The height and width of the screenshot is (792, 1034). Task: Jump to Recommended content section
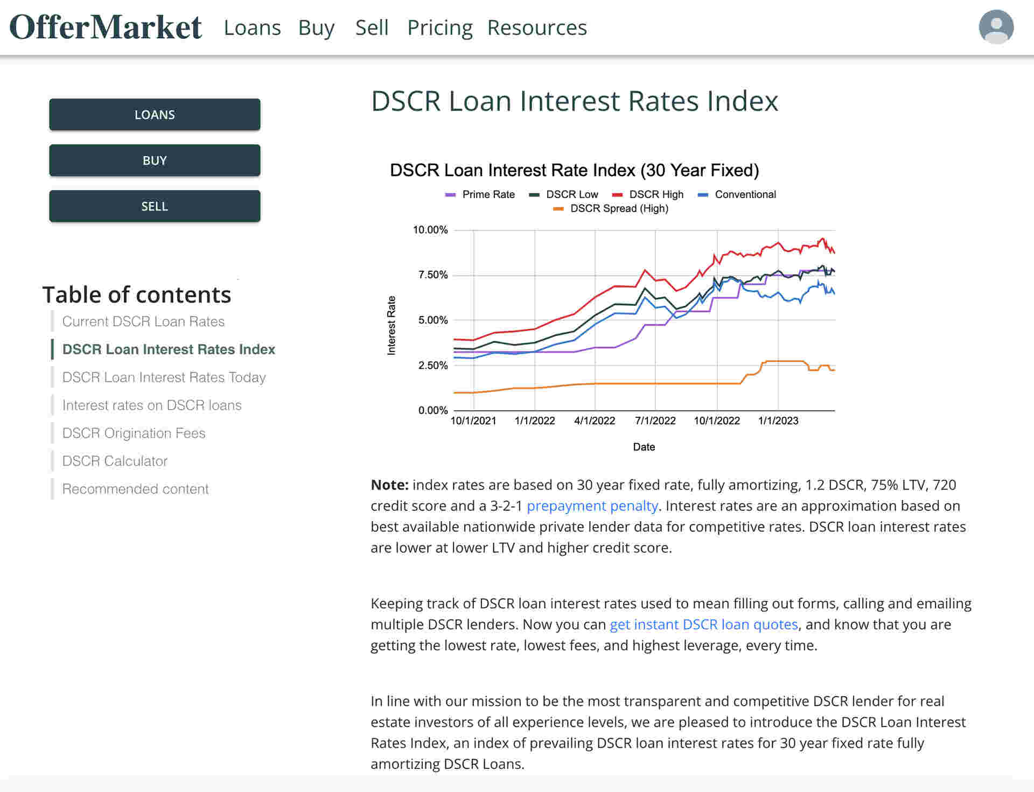pyautogui.click(x=135, y=489)
